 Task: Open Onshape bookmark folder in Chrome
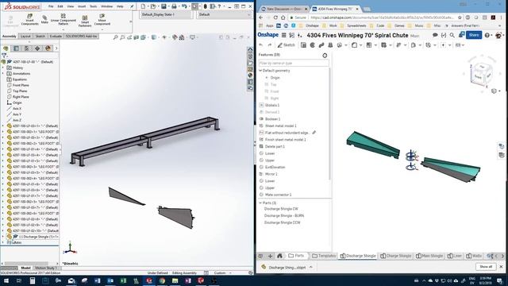pyautogui.click(x=309, y=25)
